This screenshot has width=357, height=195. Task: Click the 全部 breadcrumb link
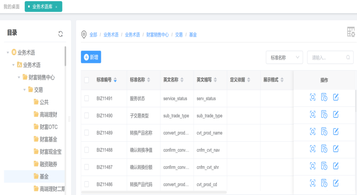(93, 35)
